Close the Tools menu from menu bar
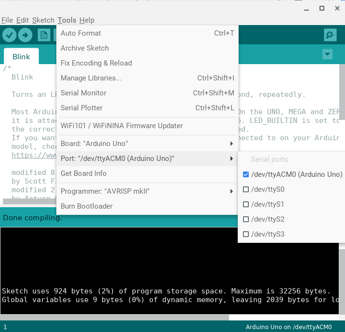 (x=67, y=20)
